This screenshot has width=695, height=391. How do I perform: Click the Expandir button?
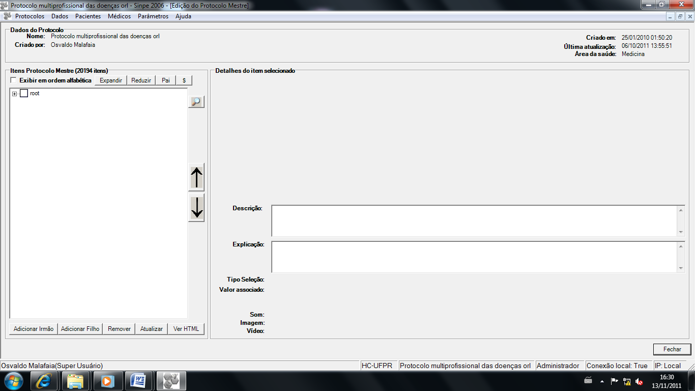111,80
